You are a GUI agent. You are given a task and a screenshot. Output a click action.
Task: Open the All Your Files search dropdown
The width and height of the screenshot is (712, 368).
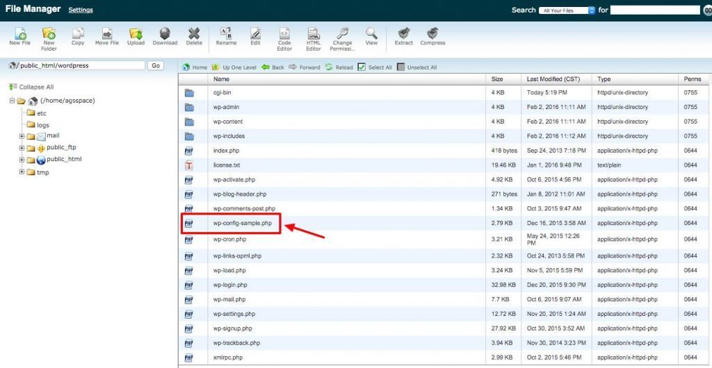tap(567, 10)
